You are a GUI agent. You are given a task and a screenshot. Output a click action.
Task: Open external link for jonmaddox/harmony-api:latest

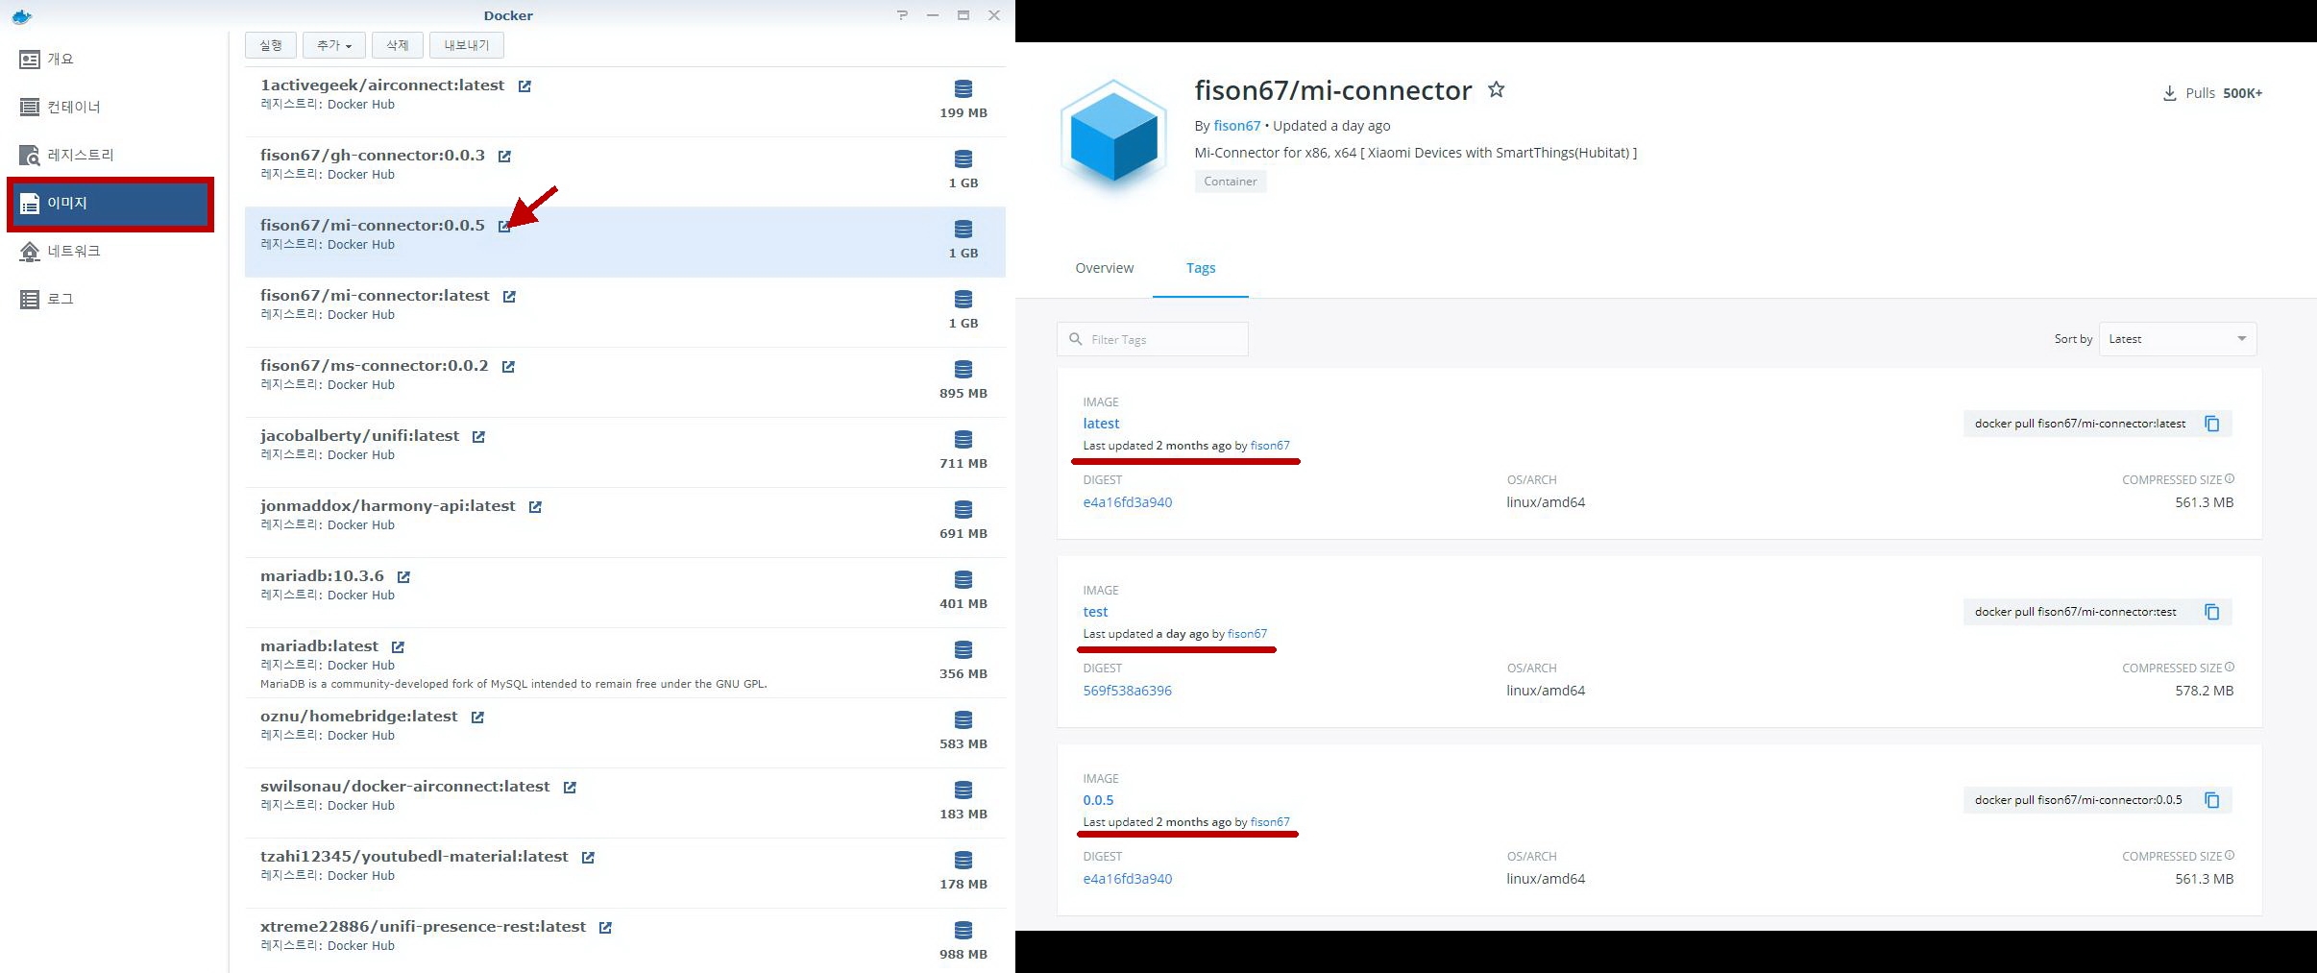click(535, 507)
